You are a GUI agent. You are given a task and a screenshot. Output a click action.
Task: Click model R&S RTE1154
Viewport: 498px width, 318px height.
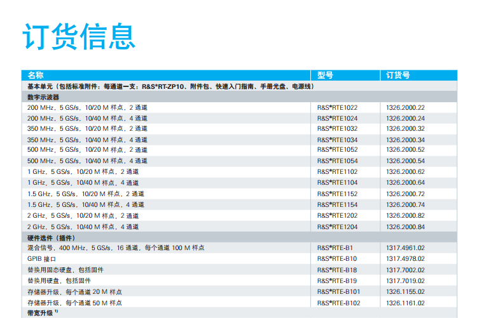[x=337, y=205]
